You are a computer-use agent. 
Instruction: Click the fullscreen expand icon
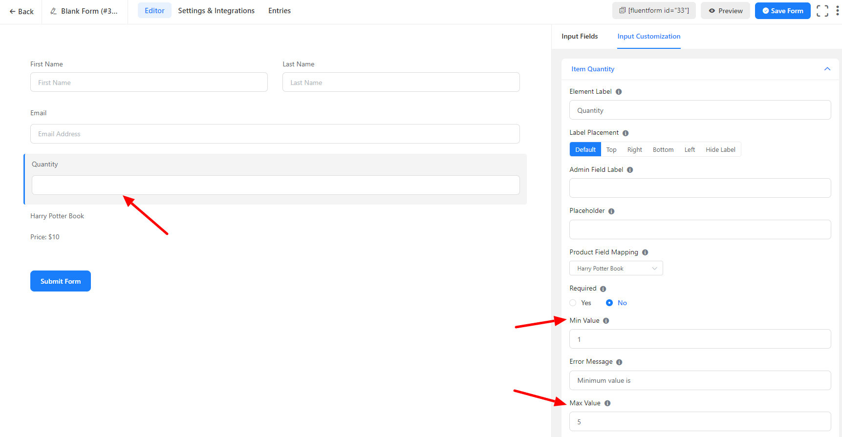click(x=822, y=11)
